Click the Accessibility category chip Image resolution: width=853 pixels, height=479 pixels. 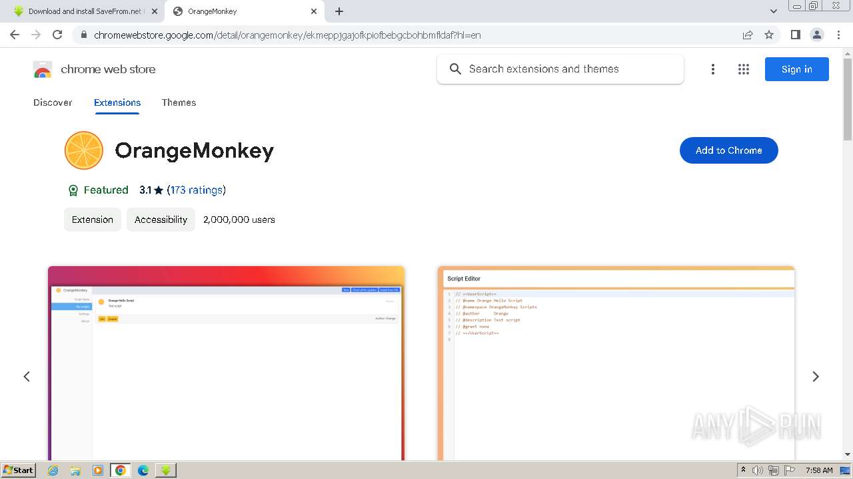161,220
